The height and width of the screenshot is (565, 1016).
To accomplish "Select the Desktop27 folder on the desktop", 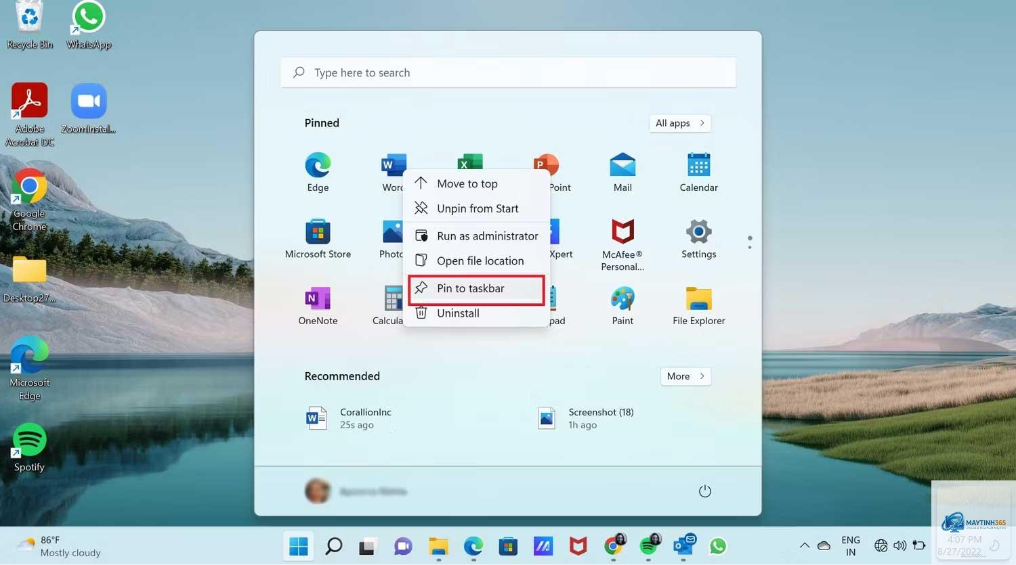I will tap(29, 279).
